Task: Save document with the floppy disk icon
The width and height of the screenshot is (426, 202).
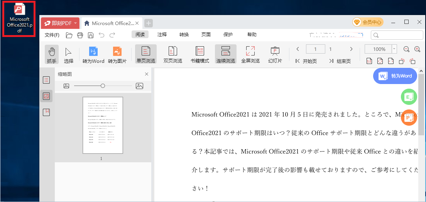Action: [x=91, y=35]
